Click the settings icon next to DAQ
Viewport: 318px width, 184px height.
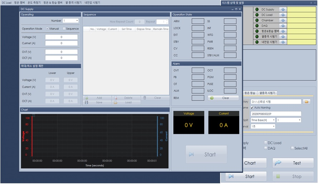pos(283,26)
